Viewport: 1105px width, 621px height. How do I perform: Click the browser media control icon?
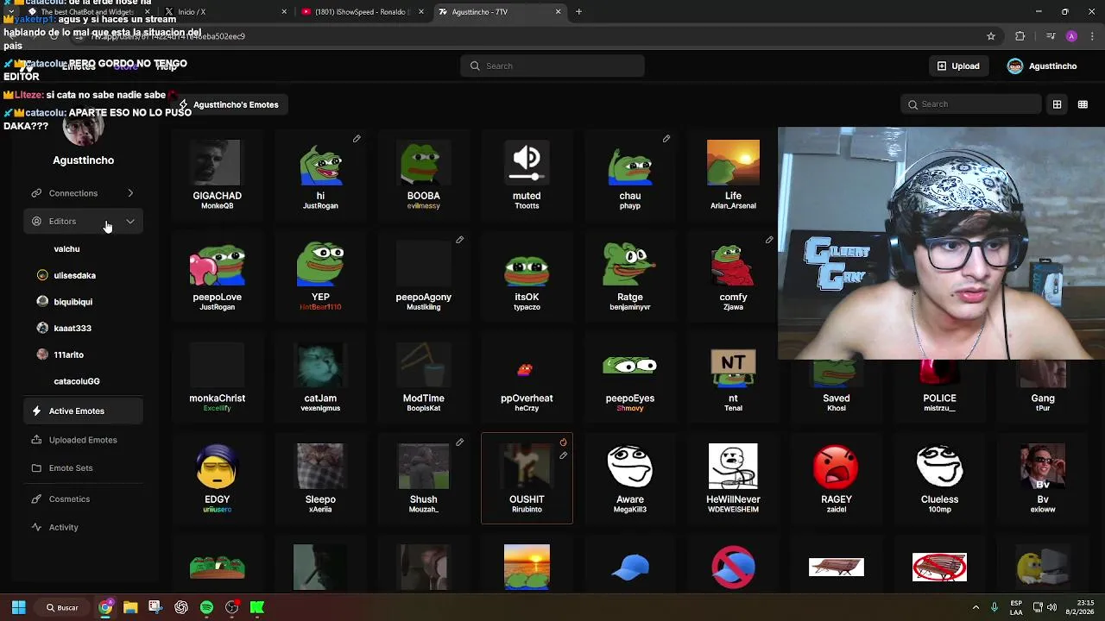tap(1051, 36)
